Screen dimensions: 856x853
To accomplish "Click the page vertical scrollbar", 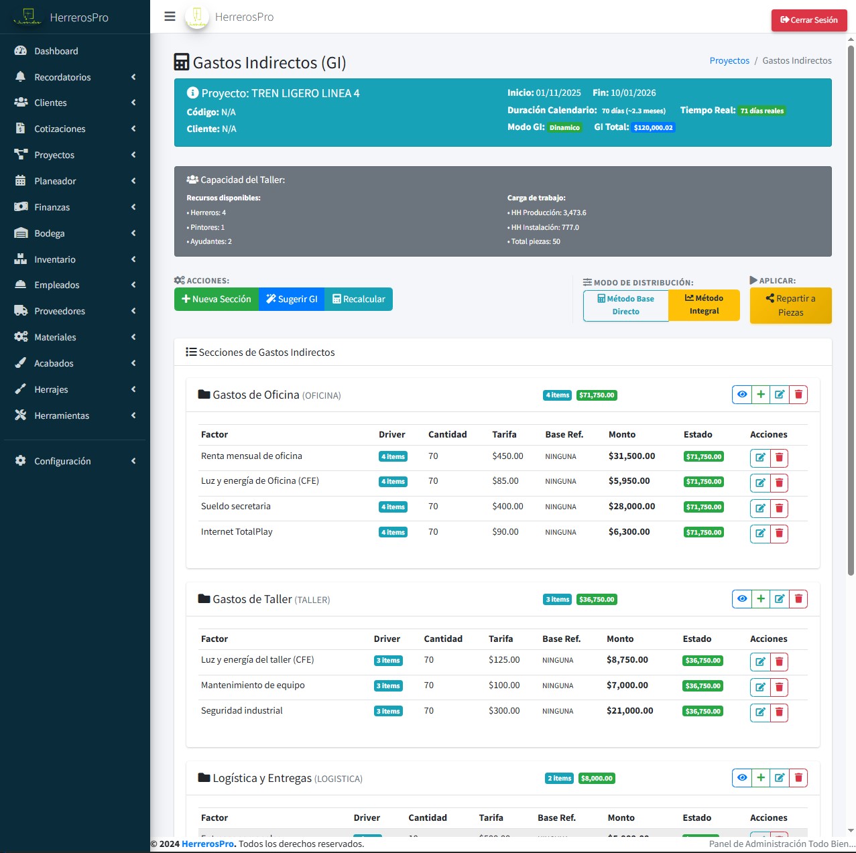I will coord(851,308).
